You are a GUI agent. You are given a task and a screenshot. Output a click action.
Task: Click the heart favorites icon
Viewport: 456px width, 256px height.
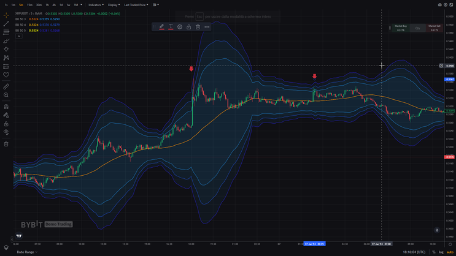coord(6,75)
